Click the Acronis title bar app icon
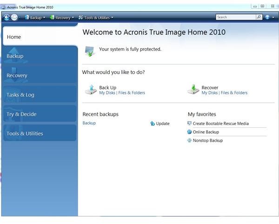The width and height of the screenshot is (279, 224). [x=4, y=7]
